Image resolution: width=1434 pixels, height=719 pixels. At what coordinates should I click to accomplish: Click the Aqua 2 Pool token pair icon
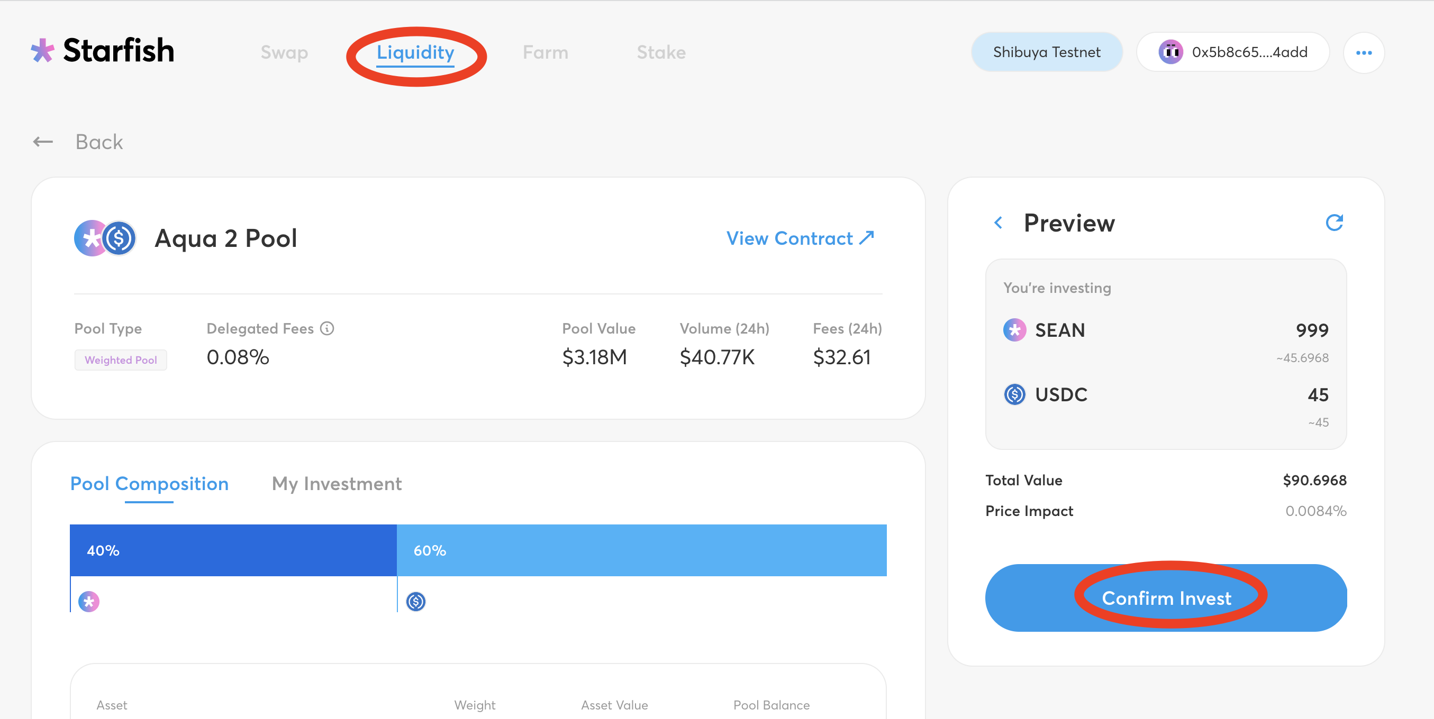[105, 238]
